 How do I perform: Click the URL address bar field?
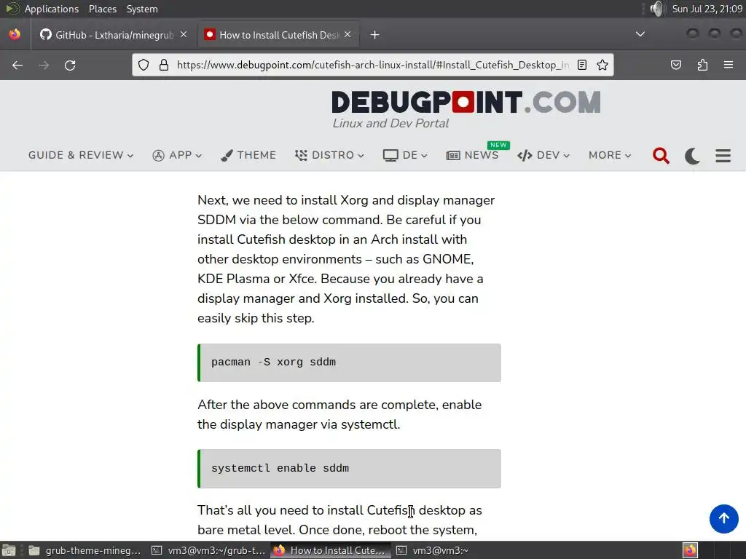tap(372, 65)
